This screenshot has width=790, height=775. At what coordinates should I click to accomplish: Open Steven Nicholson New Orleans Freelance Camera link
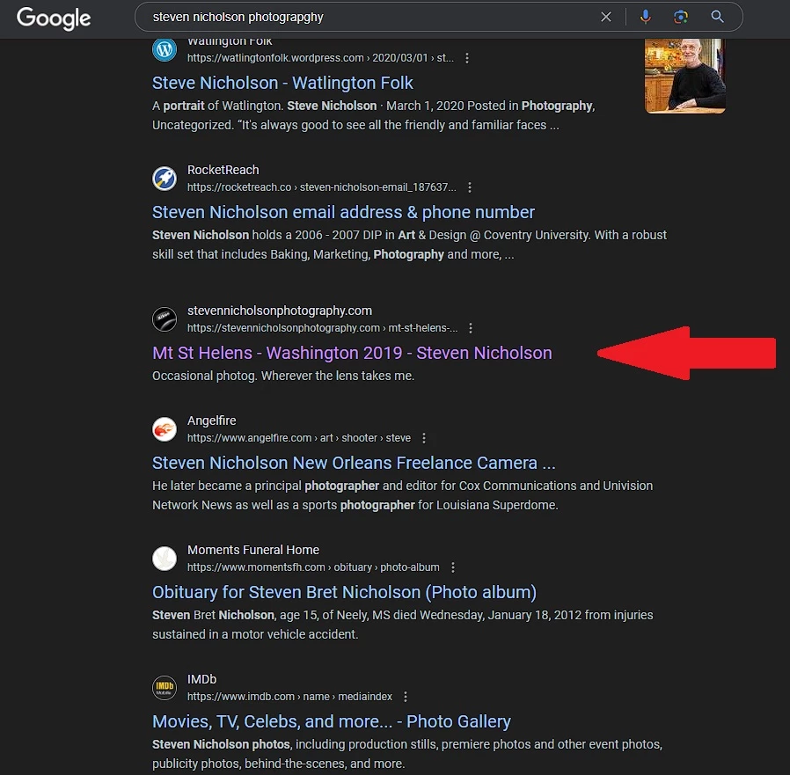pyautogui.click(x=354, y=463)
